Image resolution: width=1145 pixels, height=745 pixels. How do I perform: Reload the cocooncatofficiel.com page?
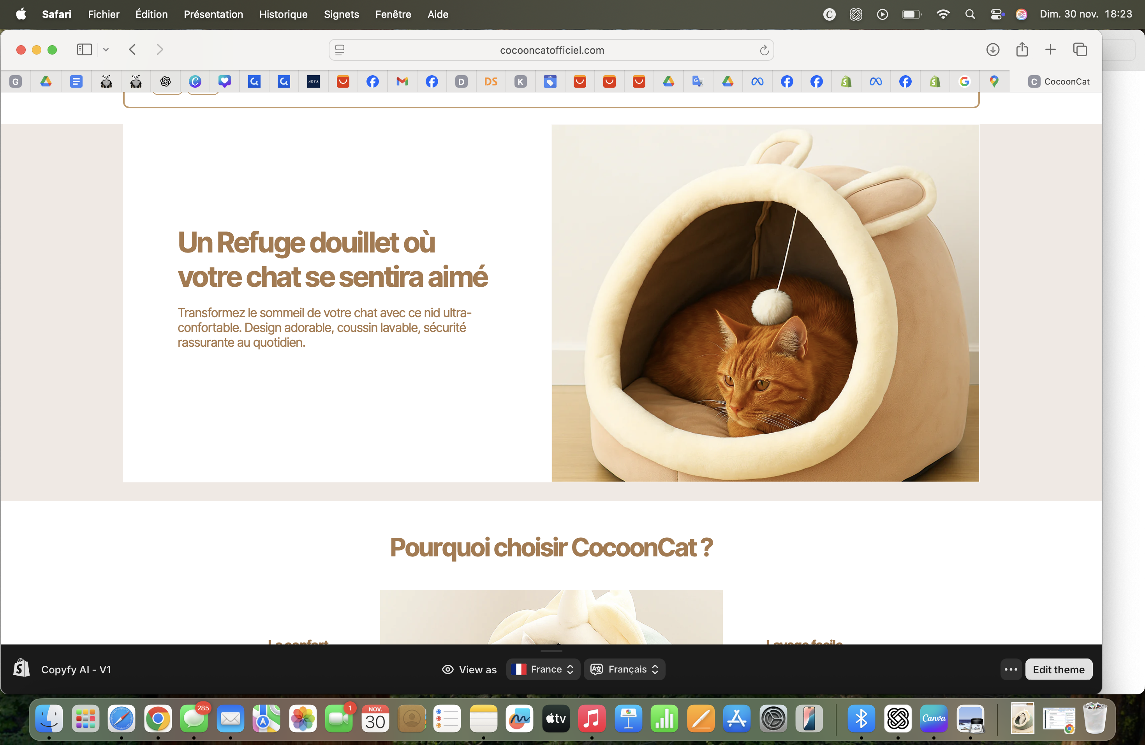pos(764,50)
